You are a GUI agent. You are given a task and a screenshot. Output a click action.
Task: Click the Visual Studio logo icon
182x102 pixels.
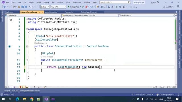(x=3, y=2)
